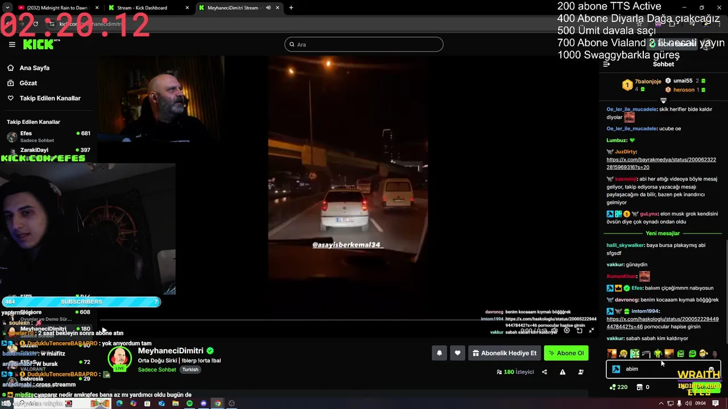Open Google Chrome taskbar icon
The height and width of the screenshot is (409, 728).
[217, 403]
